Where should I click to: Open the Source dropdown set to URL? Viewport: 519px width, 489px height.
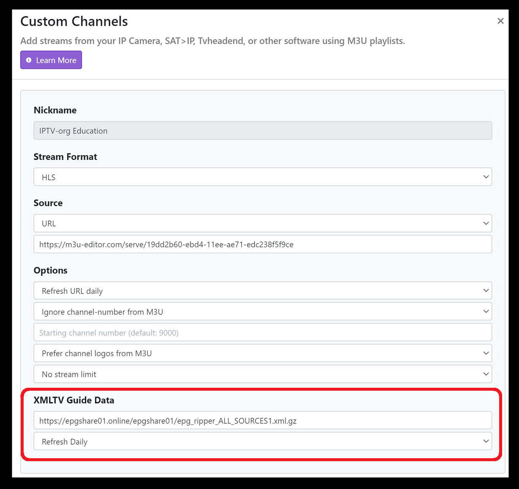click(x=262, y=223)
